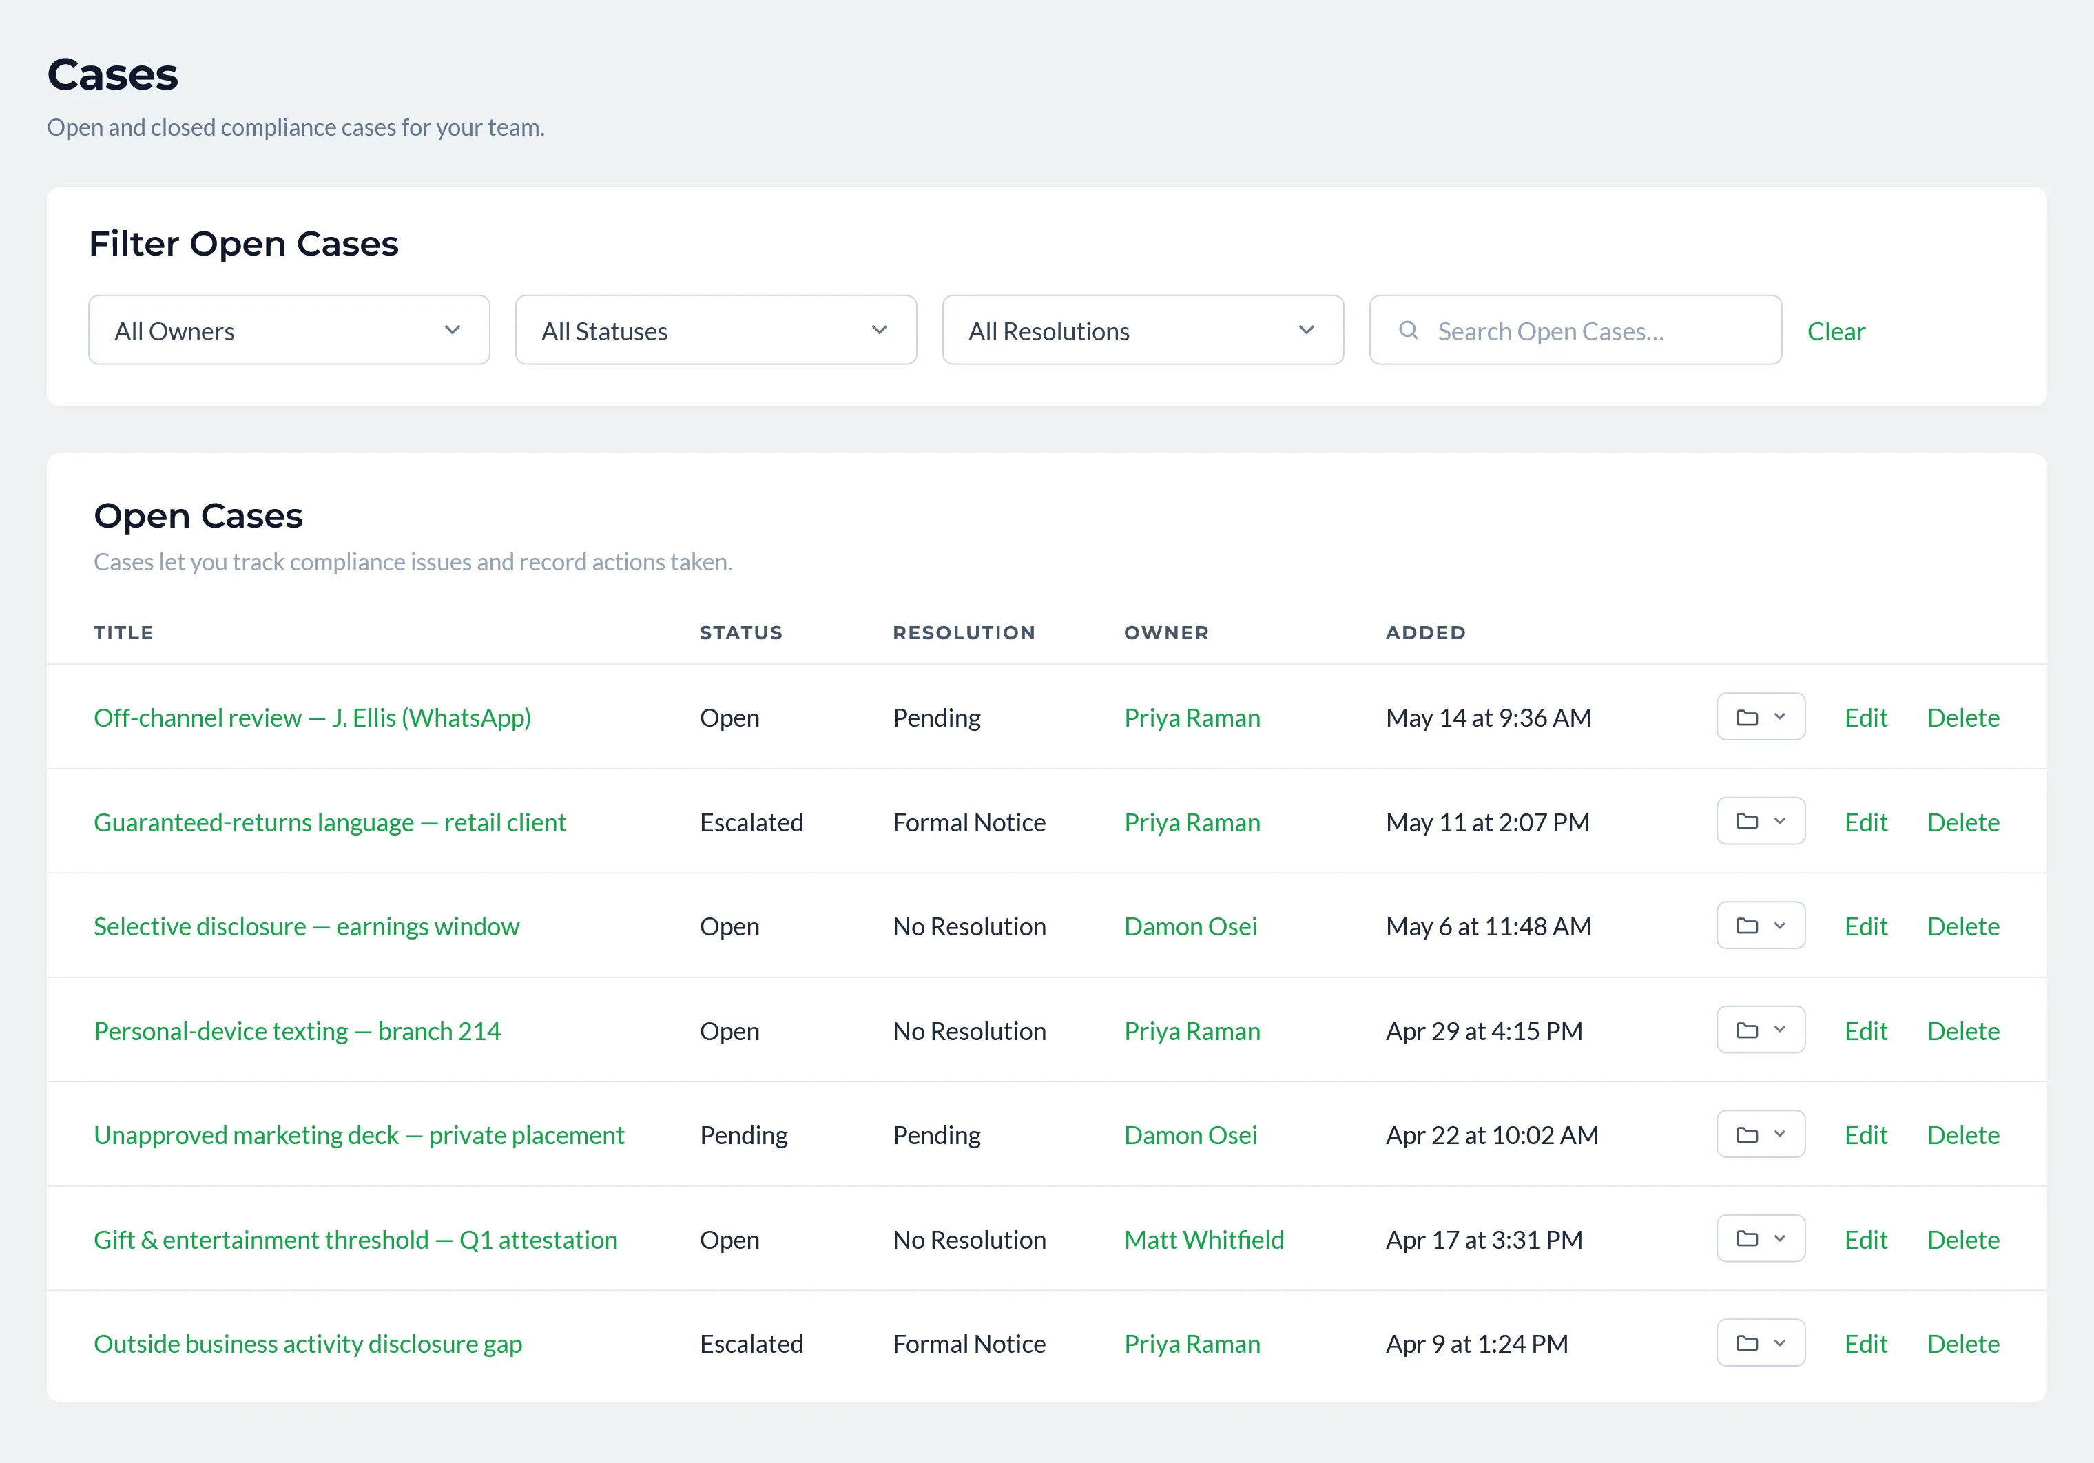This screenshot has width=2094, height=1463.
Task: Open the All Resolutions filter dropdown
Action: [x=1143, y=330]
